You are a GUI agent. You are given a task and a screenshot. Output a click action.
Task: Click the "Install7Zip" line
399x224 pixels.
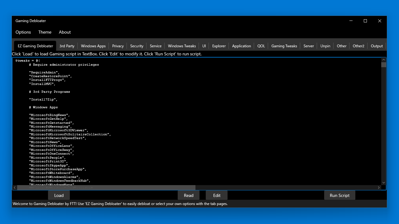(43, 100)
